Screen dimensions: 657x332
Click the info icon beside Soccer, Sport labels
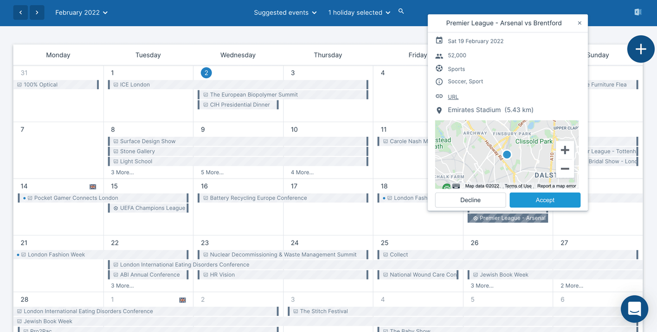coord(439,82)
